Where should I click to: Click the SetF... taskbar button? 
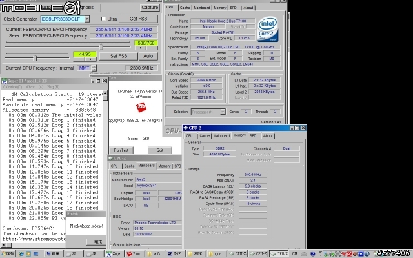click(176, 254)
